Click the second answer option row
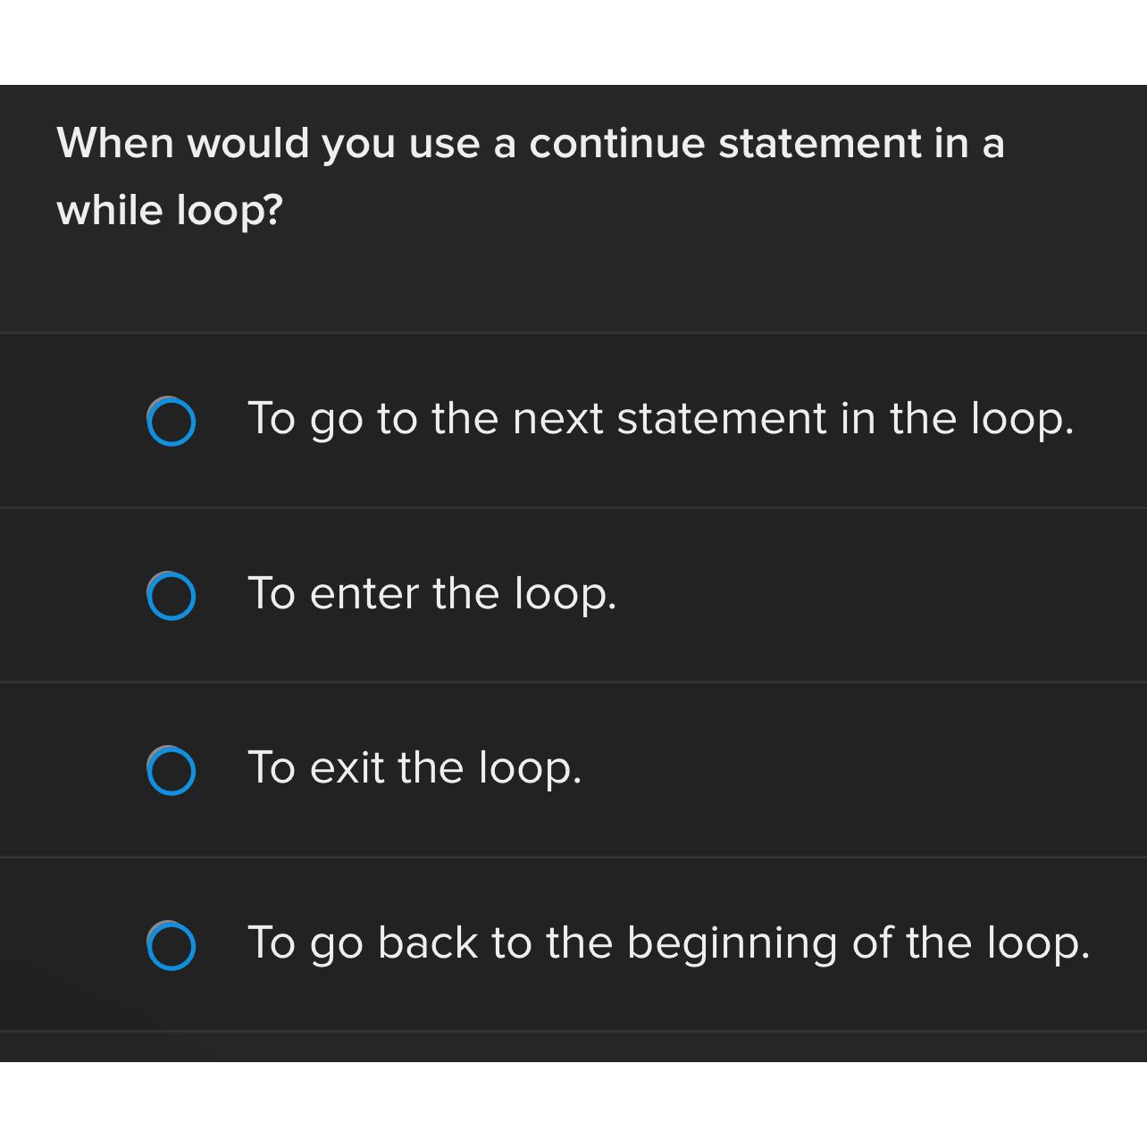The height and width of the screenshot is (1147, 1147). coord(573,594)
